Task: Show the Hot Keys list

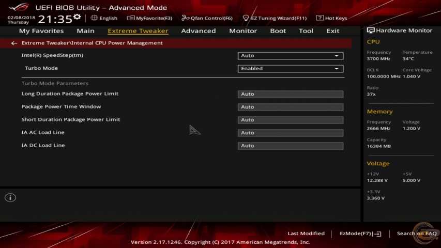Action: [331, 18]
